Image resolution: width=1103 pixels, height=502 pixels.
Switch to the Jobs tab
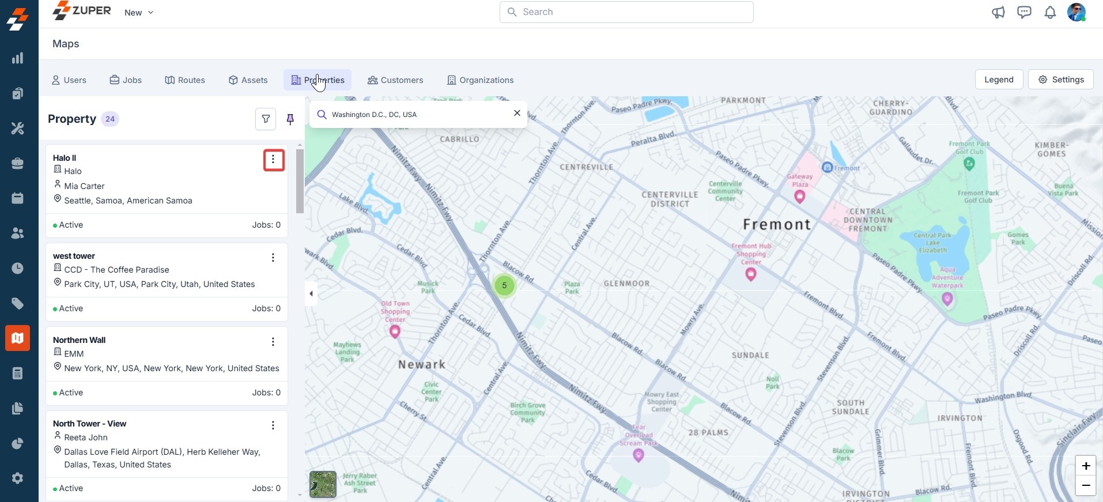tap(126, 80)
